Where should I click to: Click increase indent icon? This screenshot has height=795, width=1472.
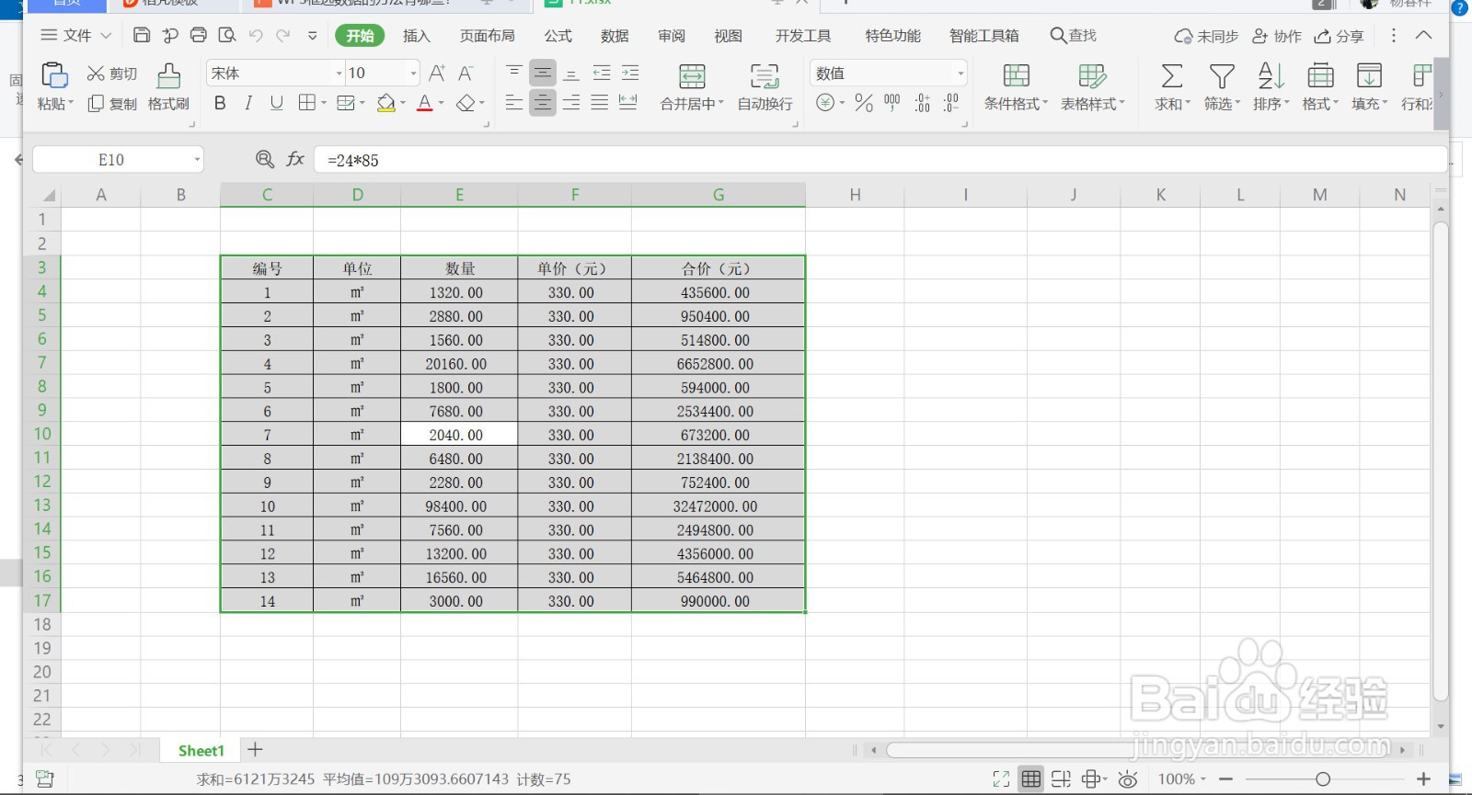point(630,73)
